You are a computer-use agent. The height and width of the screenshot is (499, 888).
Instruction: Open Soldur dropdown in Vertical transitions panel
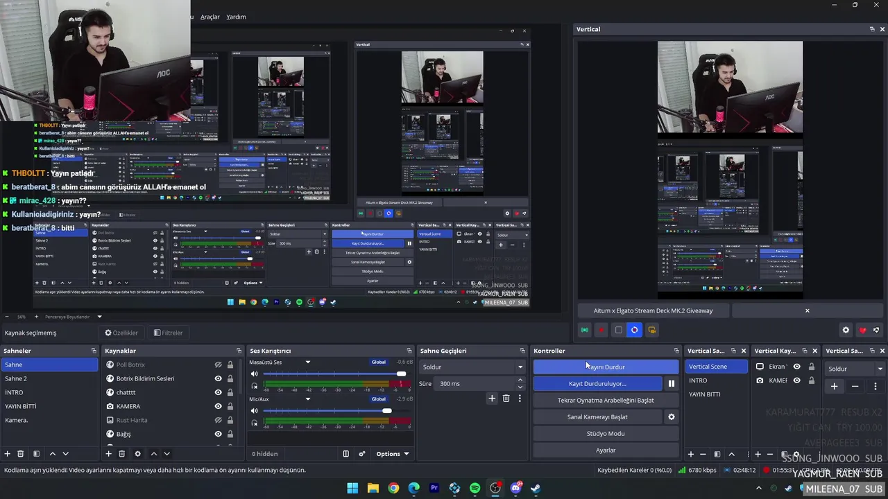pos(855,369)
